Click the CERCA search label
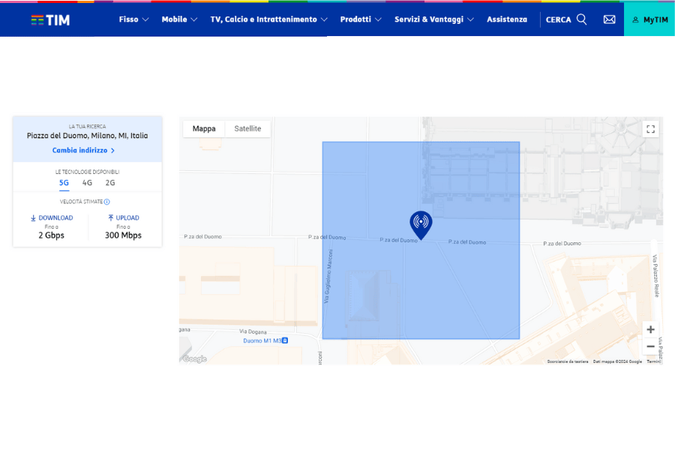675x450 pixels. [558, 19]
